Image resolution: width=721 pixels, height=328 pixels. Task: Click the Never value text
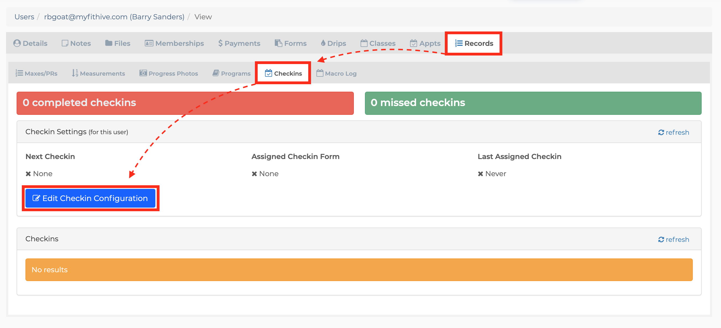(x=496, y=174)
